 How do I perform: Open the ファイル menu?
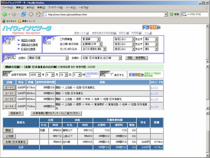tap(7, 8)
